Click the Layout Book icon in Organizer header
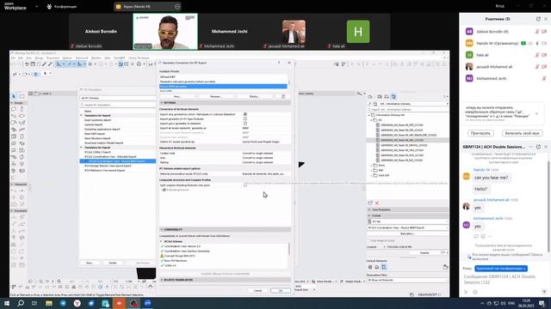 click(x=387, y=97)
